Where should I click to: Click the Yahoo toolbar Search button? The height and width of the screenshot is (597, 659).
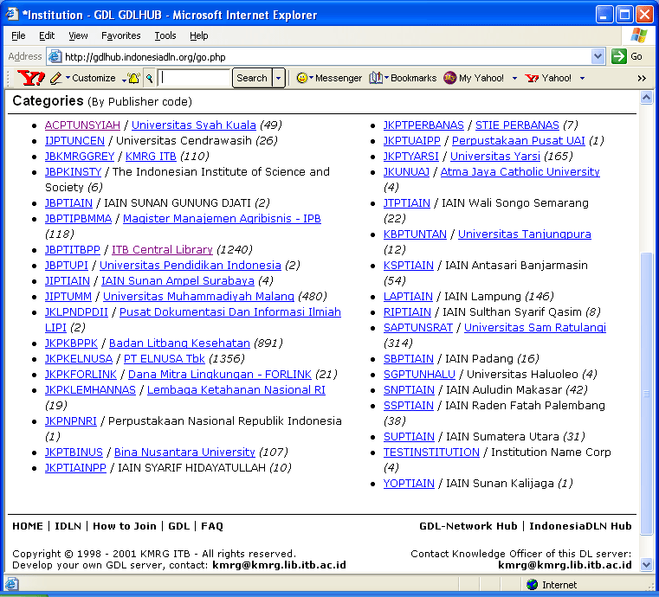pyautogui.click(x=252, y=78)
